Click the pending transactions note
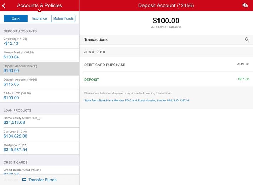Image resolution: width=253 pixels, height=185 pixels. coord(128,93)
